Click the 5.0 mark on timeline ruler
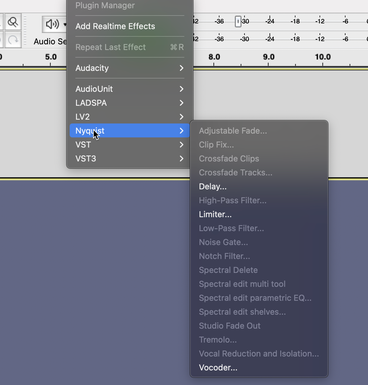368x385 pixels. [x=51, y=57]
